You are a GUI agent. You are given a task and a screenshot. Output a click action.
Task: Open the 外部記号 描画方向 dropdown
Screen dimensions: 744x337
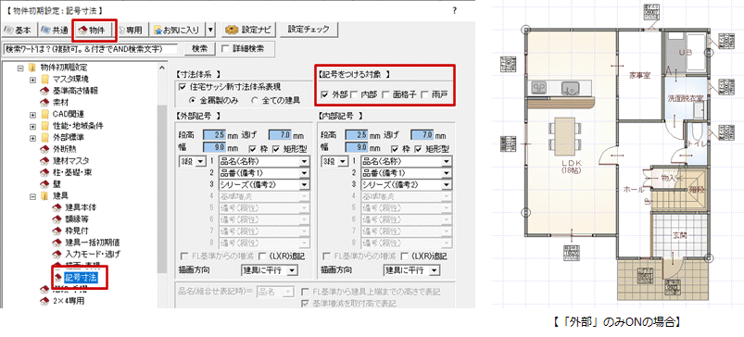269,270
